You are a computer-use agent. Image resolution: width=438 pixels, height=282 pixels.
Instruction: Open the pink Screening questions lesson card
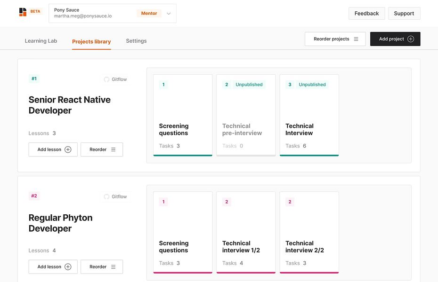click(183, 232)
